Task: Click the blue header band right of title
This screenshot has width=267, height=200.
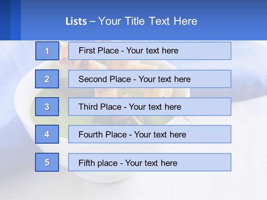Action: pos(234,21)
